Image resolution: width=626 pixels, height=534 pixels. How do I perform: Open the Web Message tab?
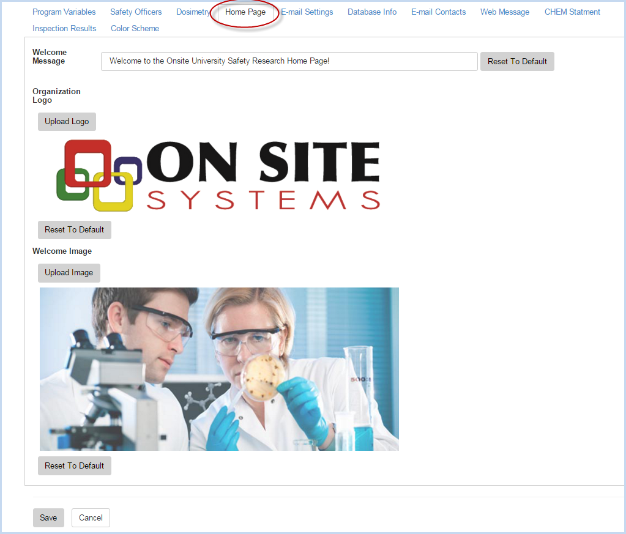point(505,12)
